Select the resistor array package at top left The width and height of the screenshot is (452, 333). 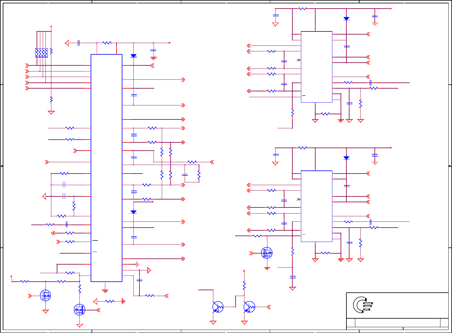click(x=42, y=53)
